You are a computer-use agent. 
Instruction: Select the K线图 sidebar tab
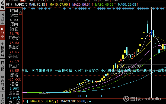[2, 33]
